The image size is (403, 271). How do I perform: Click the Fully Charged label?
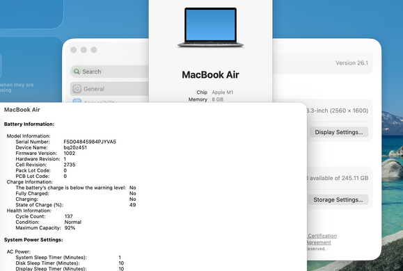point(32,193)
